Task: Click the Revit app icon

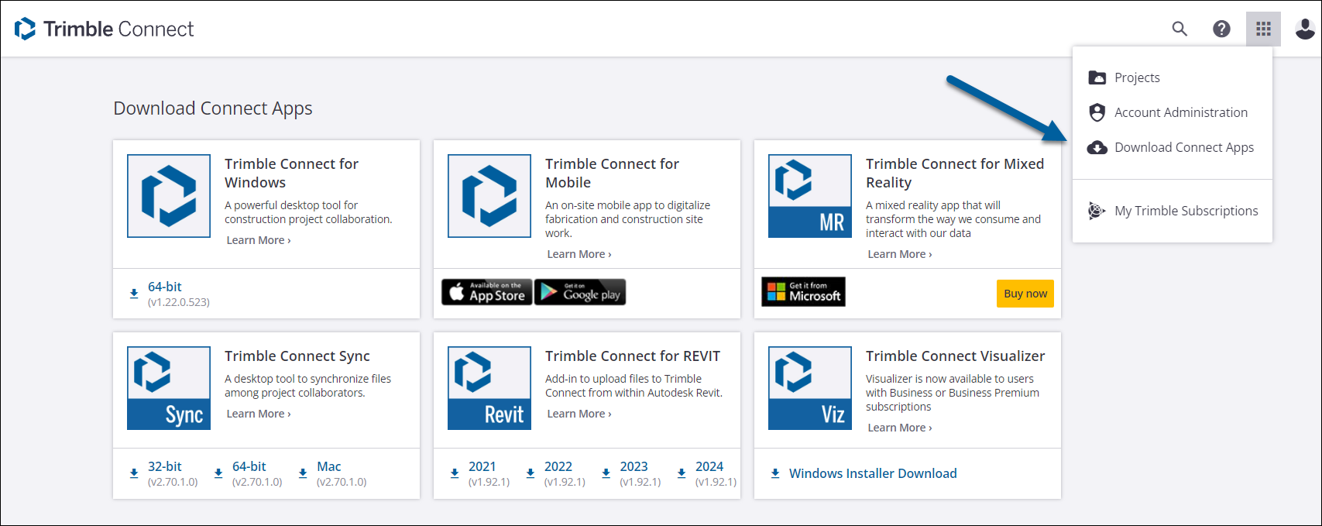Action: tap(489, 388)
